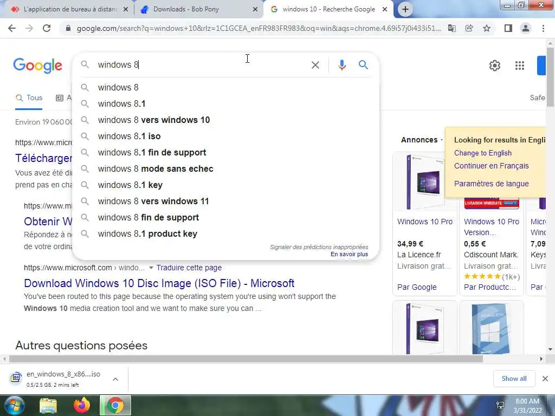Open the Chrome three-dot menu
The height and width of the screenshot is (416, 555).
tap(543, 28)
